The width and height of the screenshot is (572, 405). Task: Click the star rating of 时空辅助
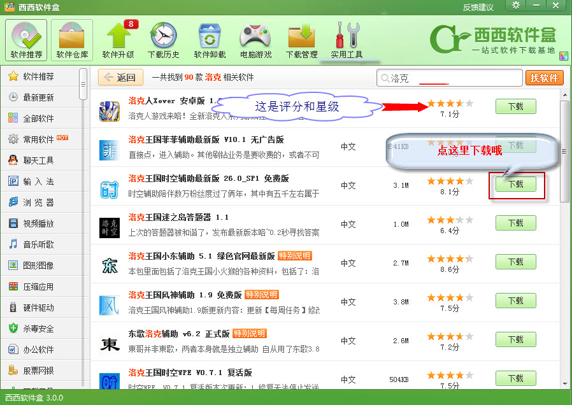coord(450,181)
